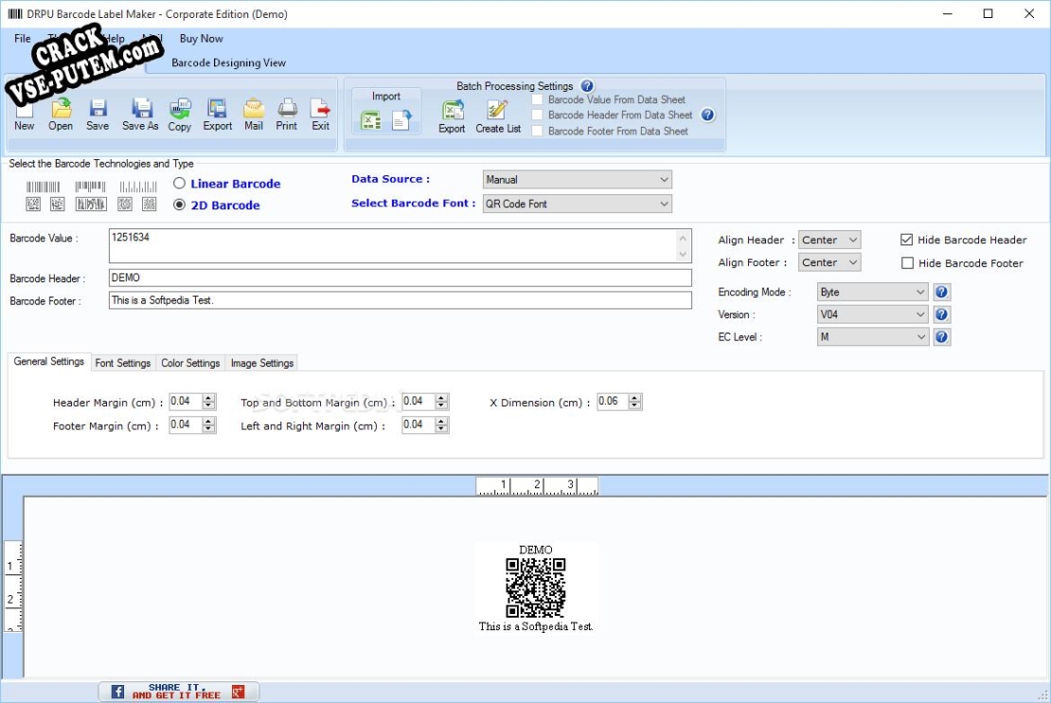Viewport: 1051px width, 703px height.
Task: Click the Google Plus share icon
Action: pyautogui.click(x=239, y=692)
